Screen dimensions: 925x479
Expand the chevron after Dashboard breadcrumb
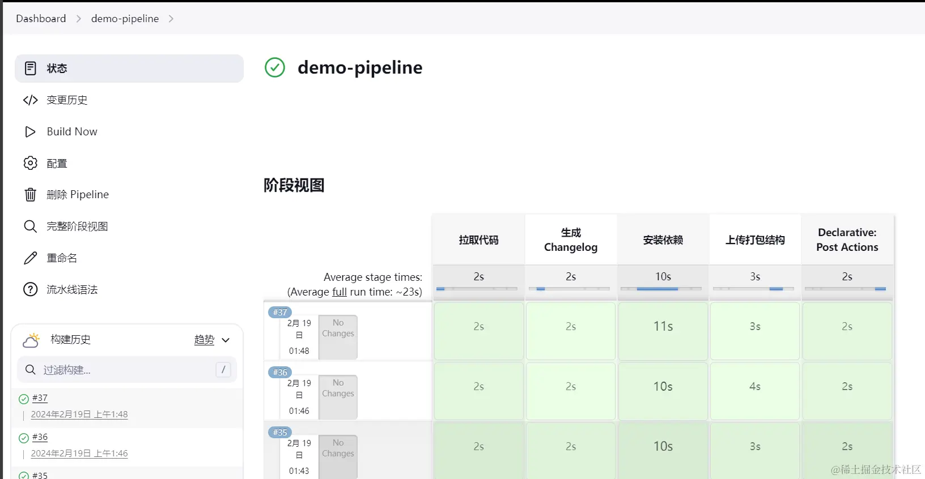pos(79,19)
